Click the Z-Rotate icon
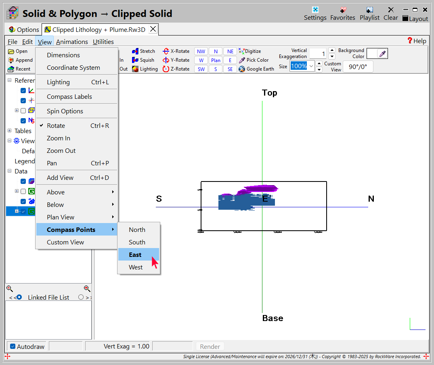The height and width of the screenshot is (365, 434). 166,69
